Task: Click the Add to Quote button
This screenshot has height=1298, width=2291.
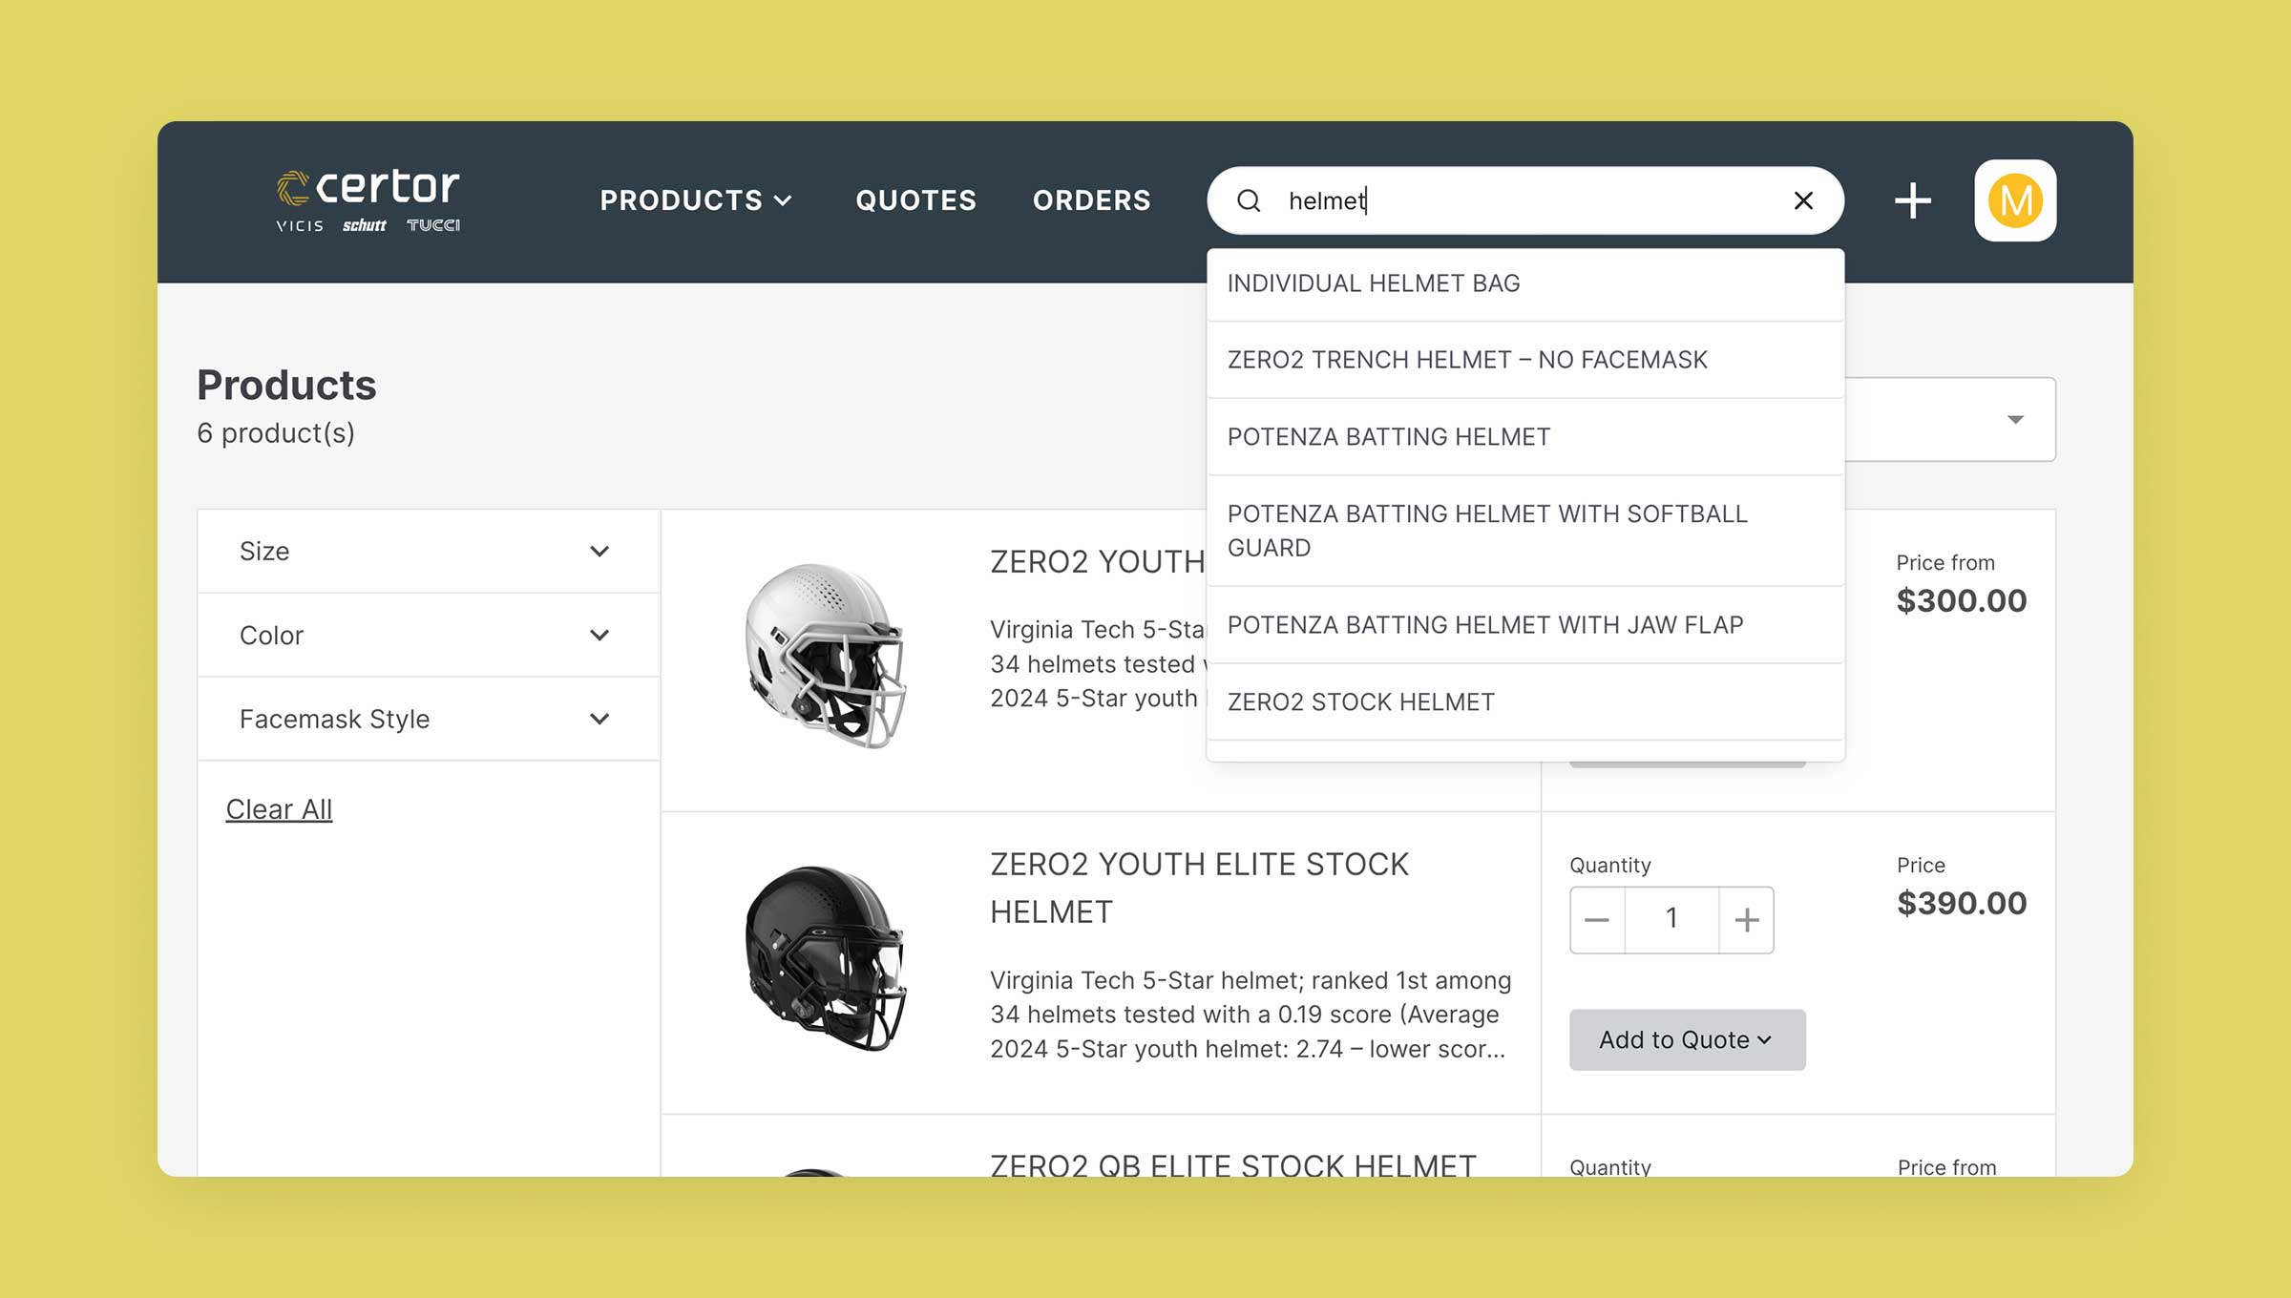Action: click(x=1687, y=1039)
